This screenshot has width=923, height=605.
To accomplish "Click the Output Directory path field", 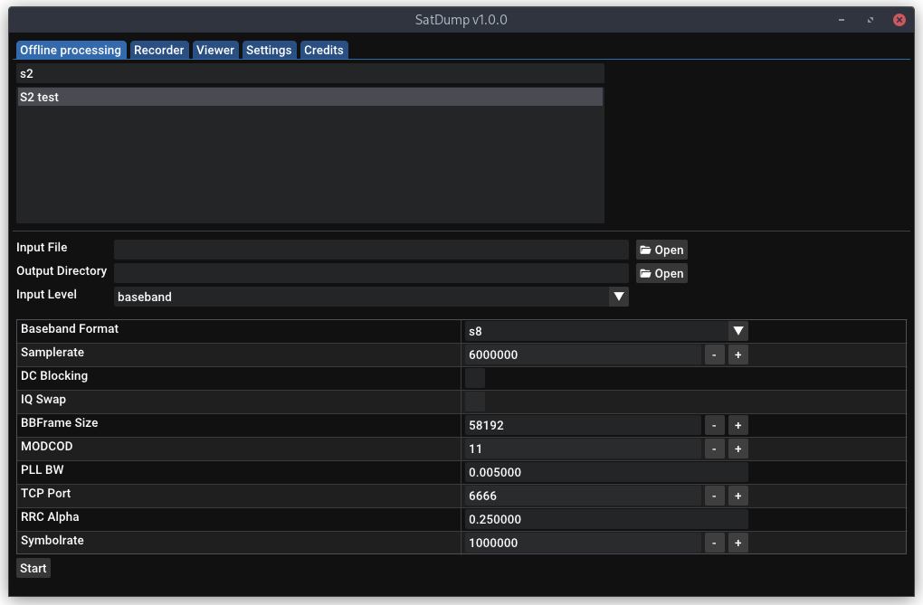I will (371, 273).
